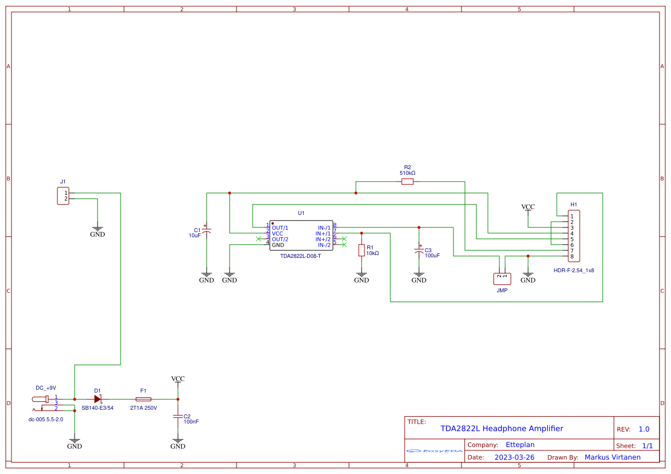Select the F1 fuse symbol

tap(143, 399)
